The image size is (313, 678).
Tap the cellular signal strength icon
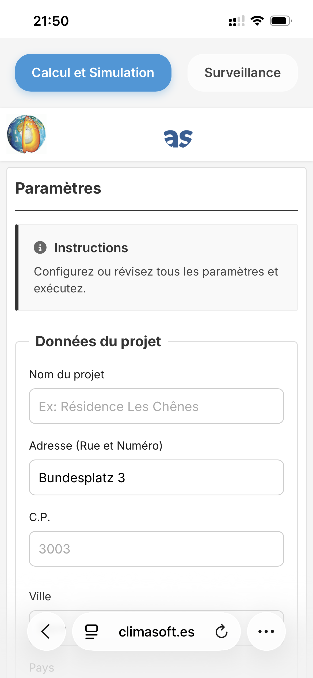[237, 21]
